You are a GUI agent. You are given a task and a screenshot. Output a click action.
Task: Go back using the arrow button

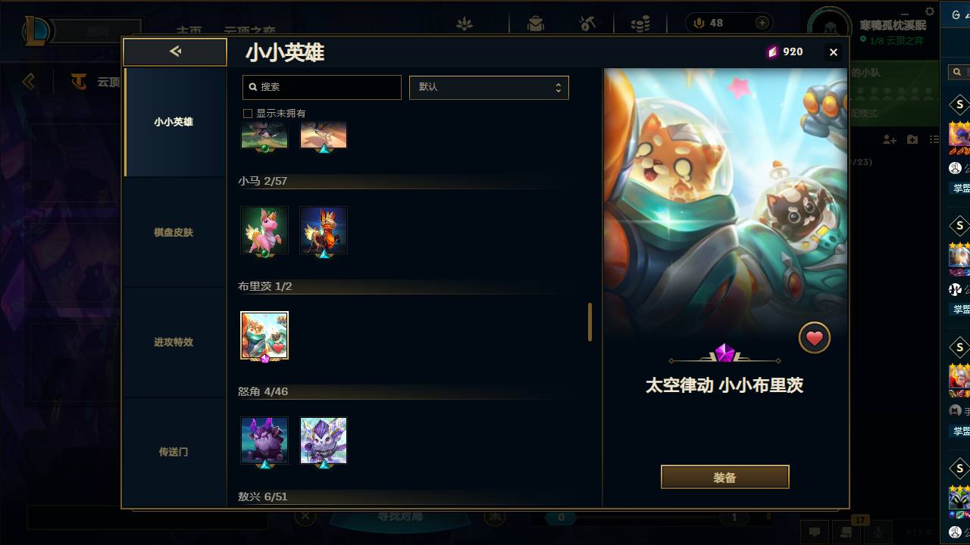tap(175, 51)
